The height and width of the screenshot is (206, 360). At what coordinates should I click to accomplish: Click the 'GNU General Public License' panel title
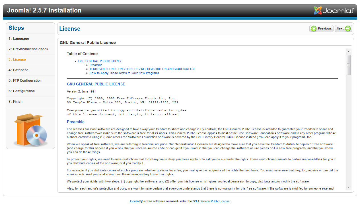pyautogui.click(x=88, y=43)
